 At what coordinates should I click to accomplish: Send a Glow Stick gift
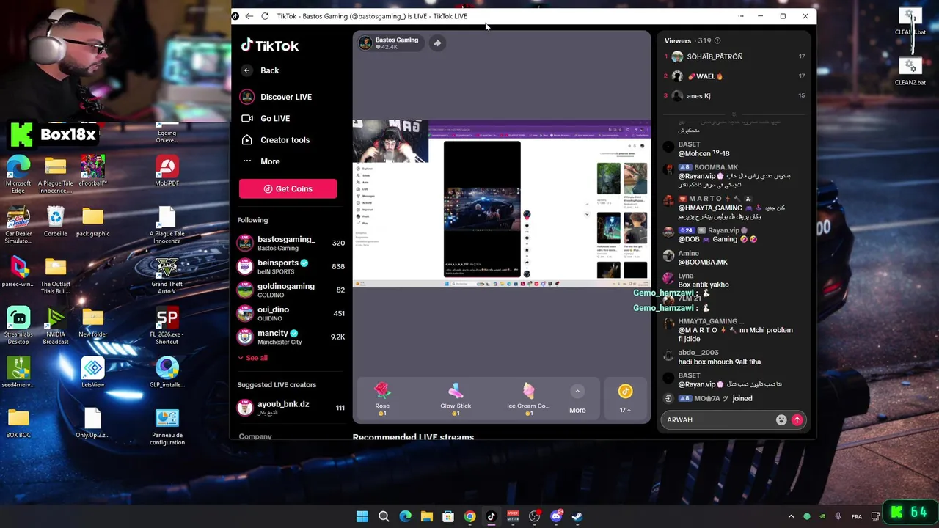(456, 399)
